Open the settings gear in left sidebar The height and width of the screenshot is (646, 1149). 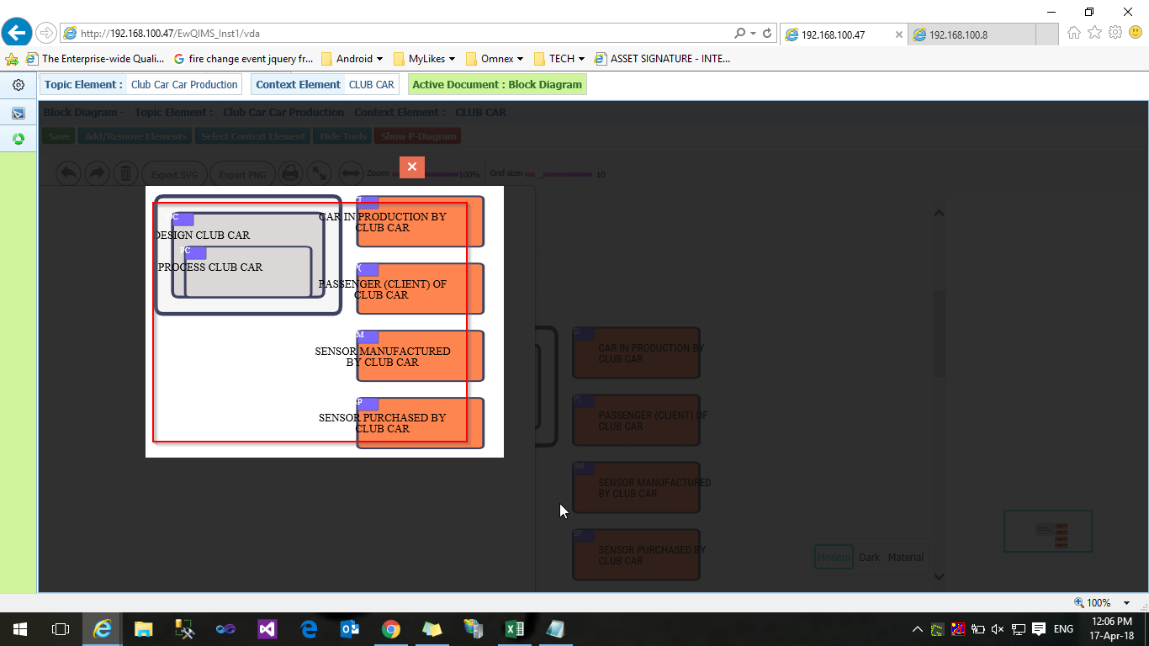click(x=19, y=85)
